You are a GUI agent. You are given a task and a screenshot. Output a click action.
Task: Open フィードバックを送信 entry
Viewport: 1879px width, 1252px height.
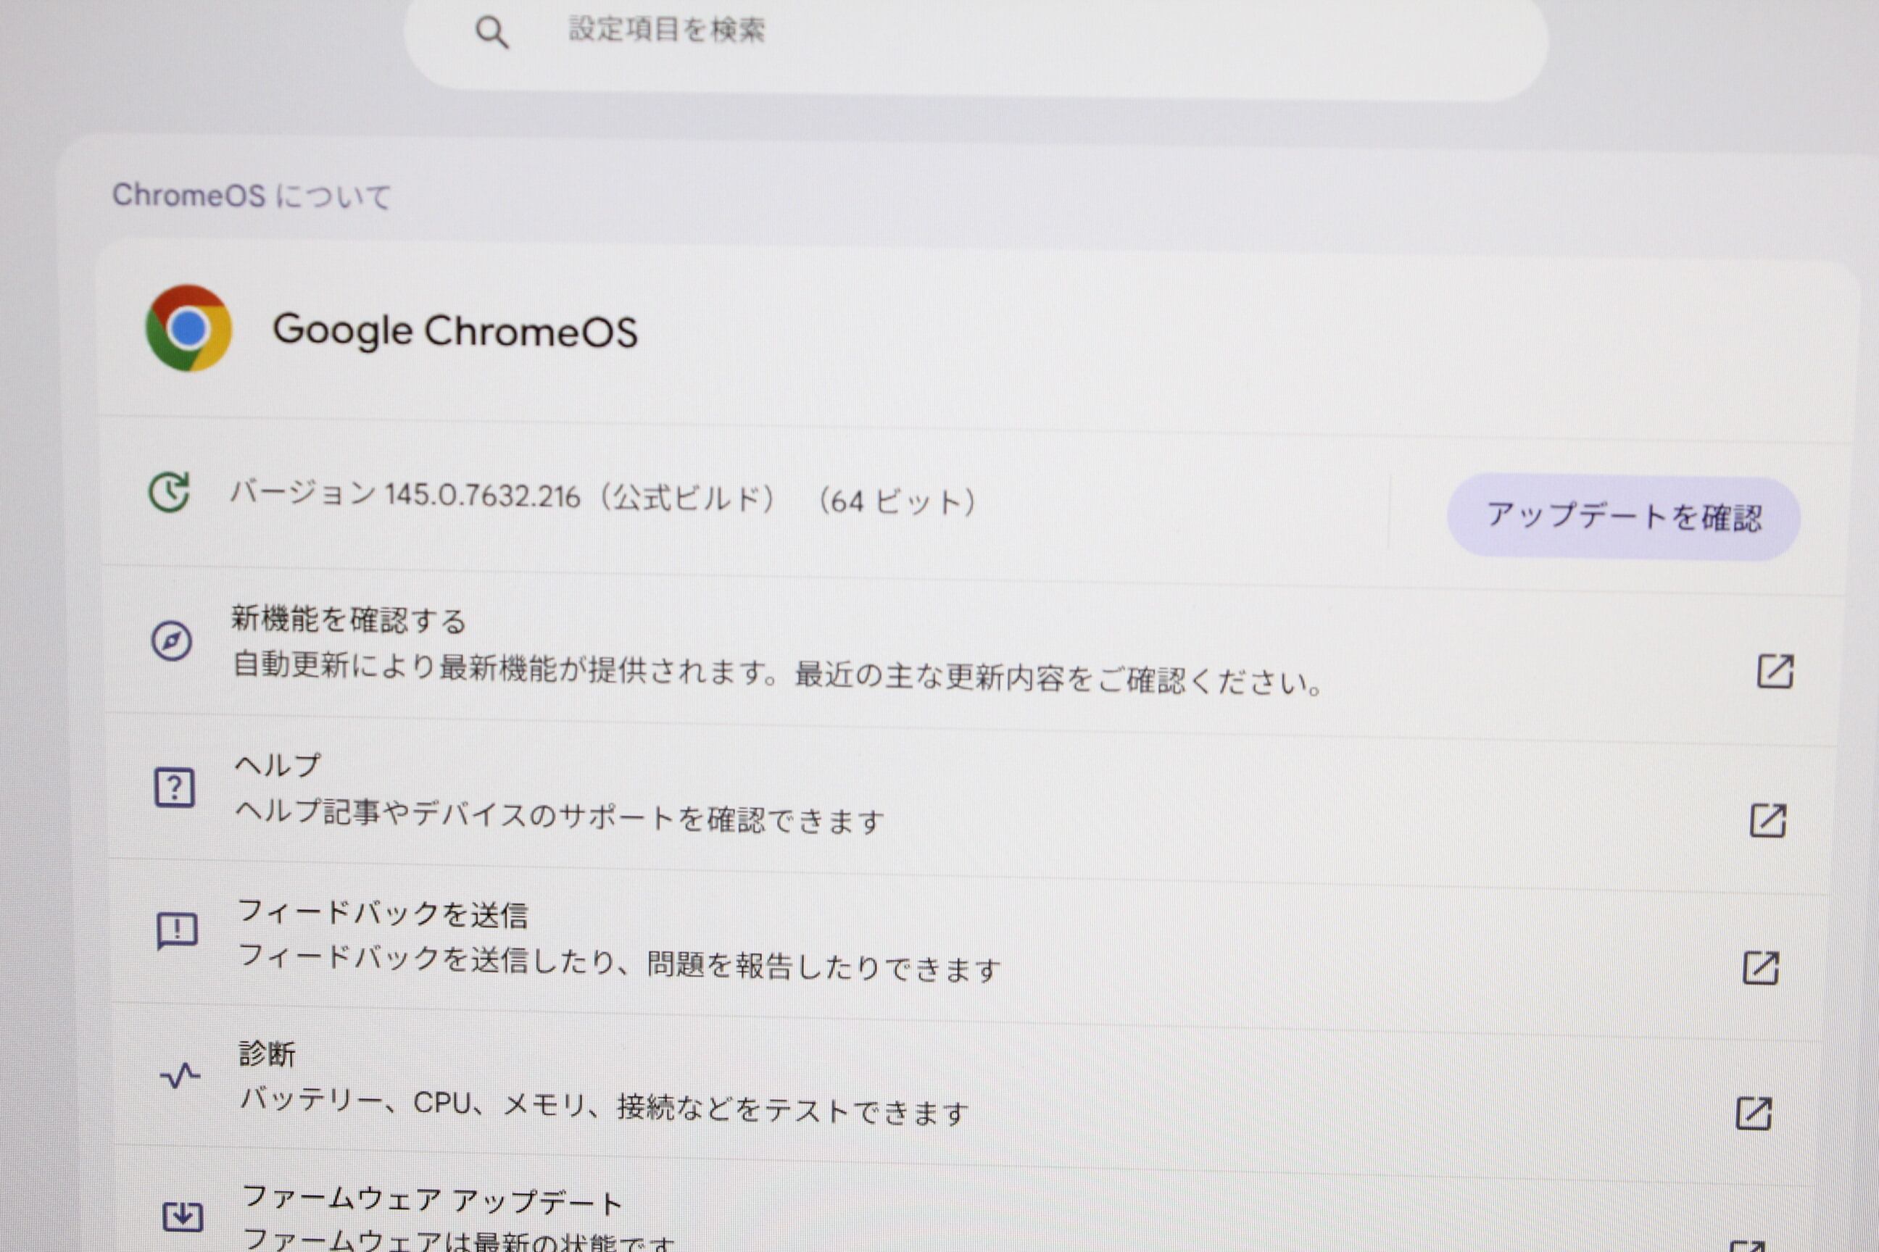pyautogui.click(x=383, y=914)
